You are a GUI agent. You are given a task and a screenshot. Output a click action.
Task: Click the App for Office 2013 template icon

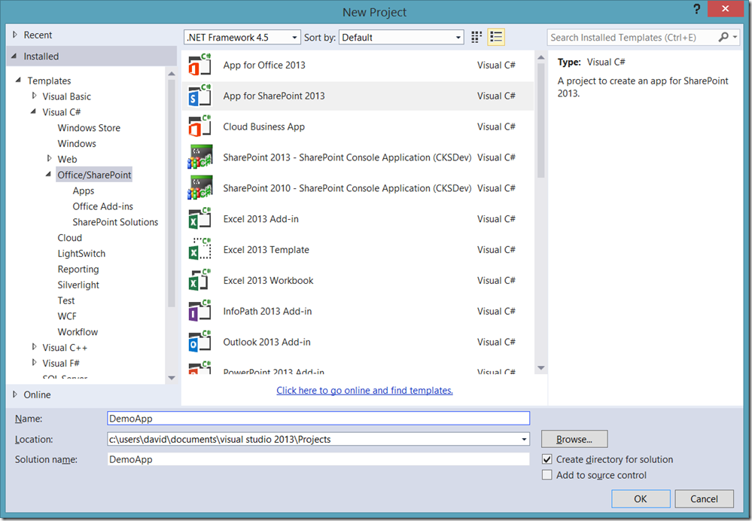[199, 65]
